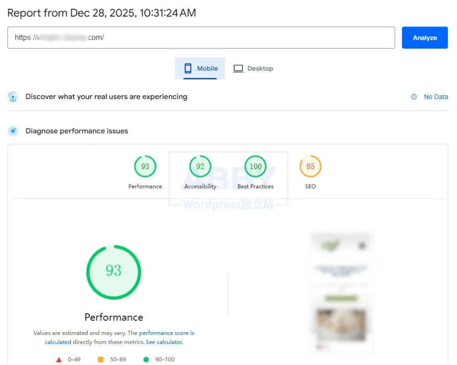The height and width of the screenshot is (365, 457).
Task: Click the info icon beside No Data
Action: pyautogui.click(x=414, y=97)
